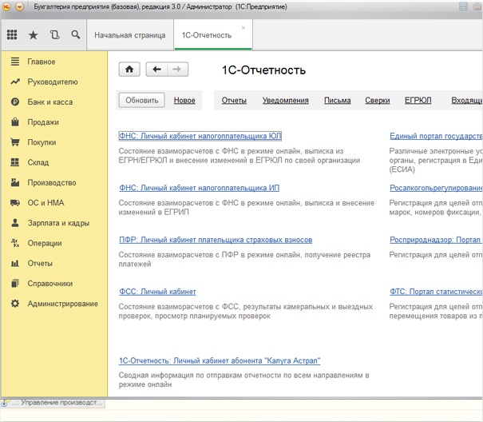Click the Home button icon

click(x=129, y=70)
